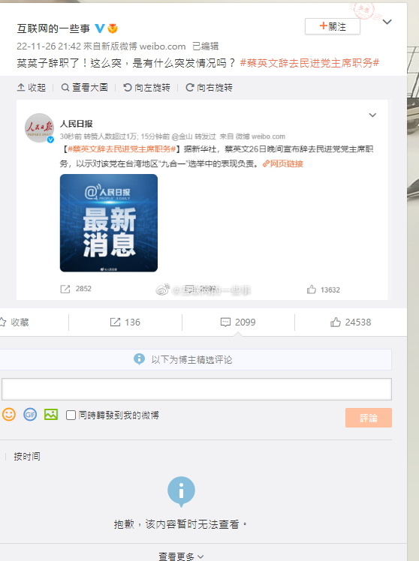The image size is (419, 561).
Task: Click the large blue info icon above 抱歉
Action: [x=181, y=490]
